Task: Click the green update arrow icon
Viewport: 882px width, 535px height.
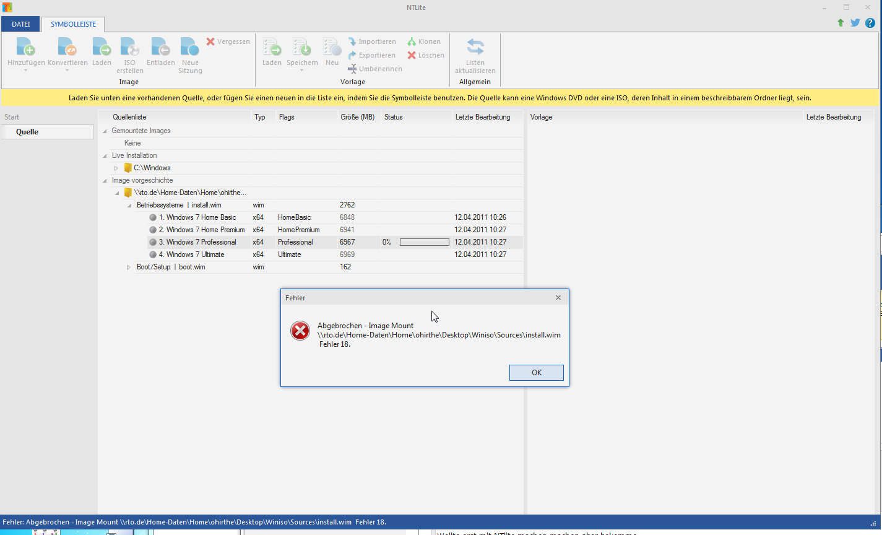Action: tap(841, 23)
